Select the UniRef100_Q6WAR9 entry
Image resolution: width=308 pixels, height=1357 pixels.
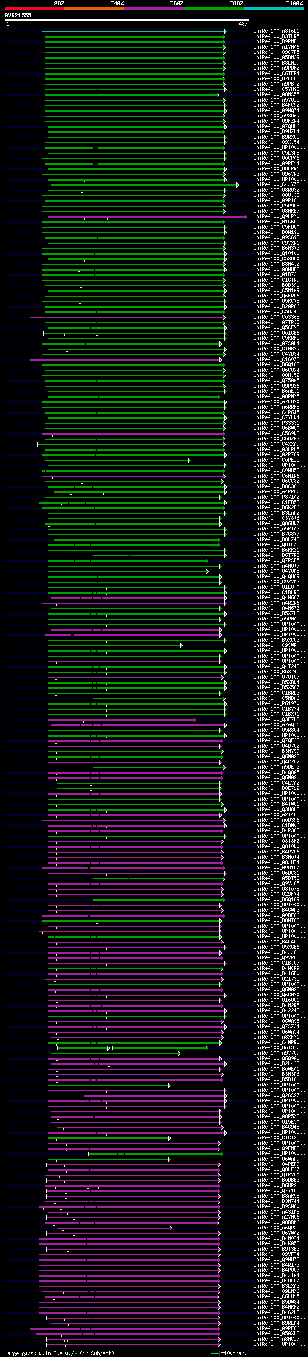pyautogui.click(x=276, y=1159)
